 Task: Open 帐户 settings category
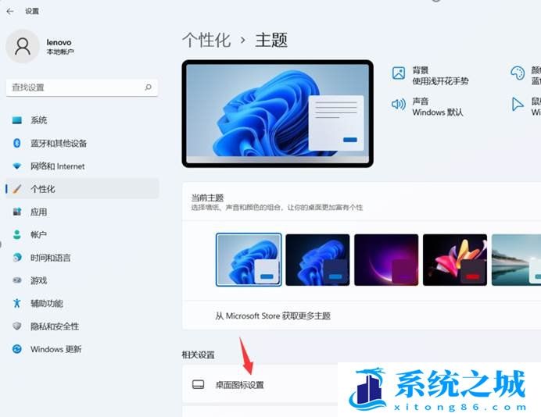[x=82, y=235]
